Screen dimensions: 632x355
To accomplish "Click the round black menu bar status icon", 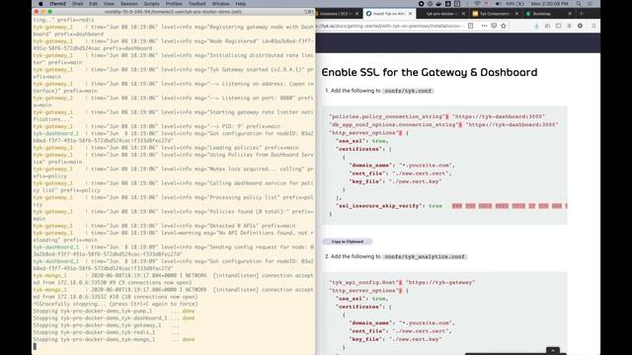I will point(422,4).
